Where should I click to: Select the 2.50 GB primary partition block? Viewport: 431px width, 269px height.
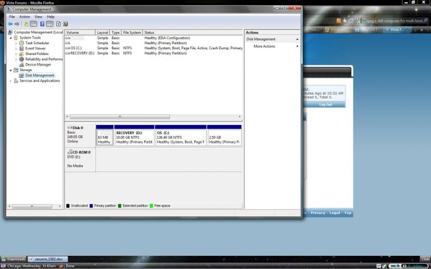coord(224,135)
